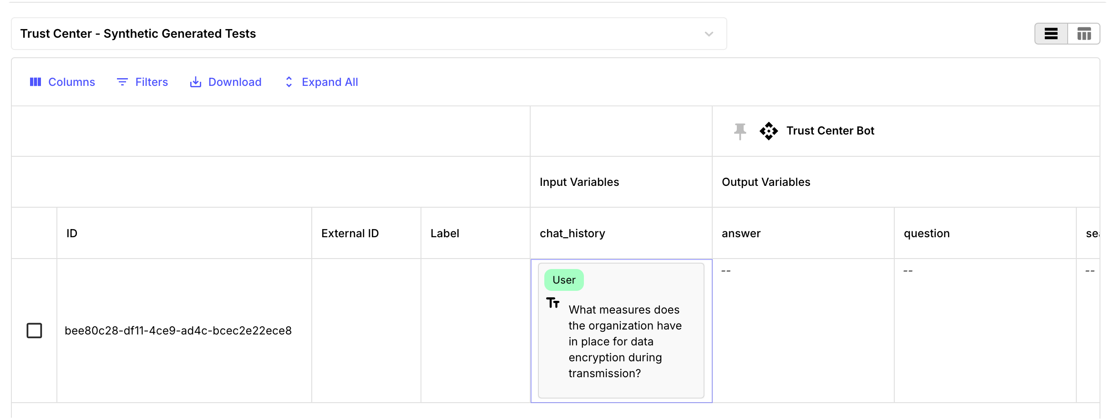Click the Filters funnel icon
Viewport: 1115px width, 419px height.
click(x=122, y=82)
